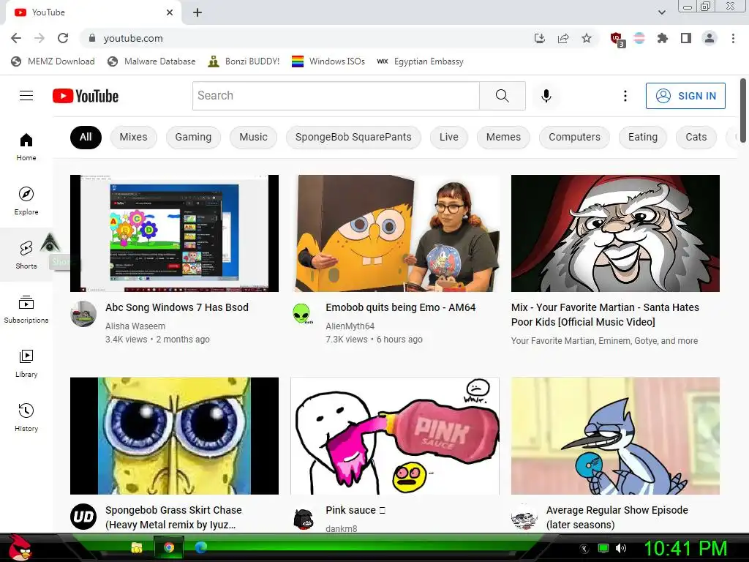Open the Angry Birds start button

[20, 547]
